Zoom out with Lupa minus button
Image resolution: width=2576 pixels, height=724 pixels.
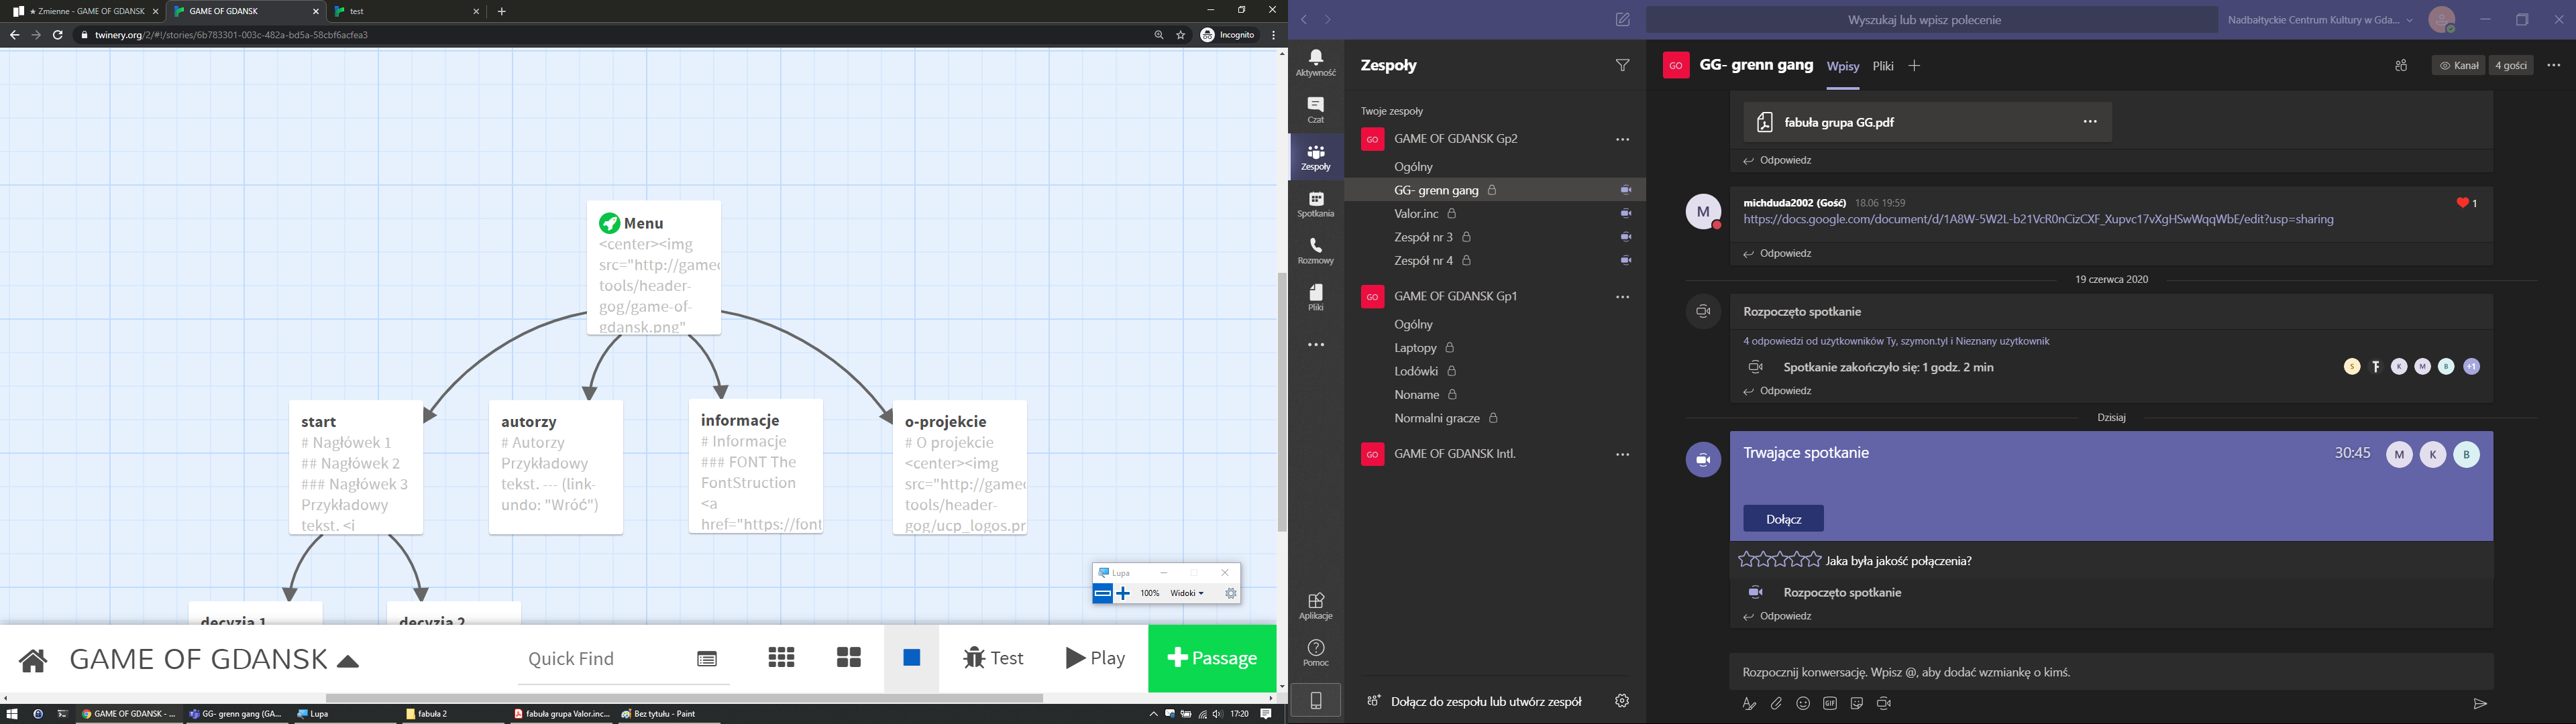[1102, 594]
